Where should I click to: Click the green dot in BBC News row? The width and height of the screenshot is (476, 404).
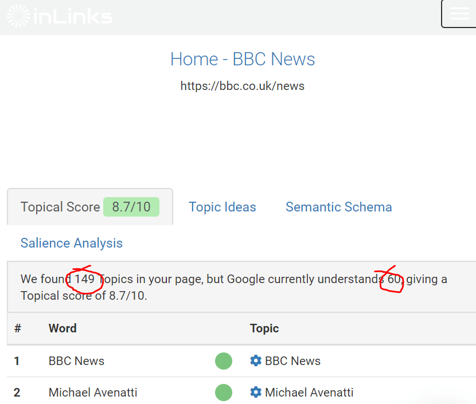point(224,361)
